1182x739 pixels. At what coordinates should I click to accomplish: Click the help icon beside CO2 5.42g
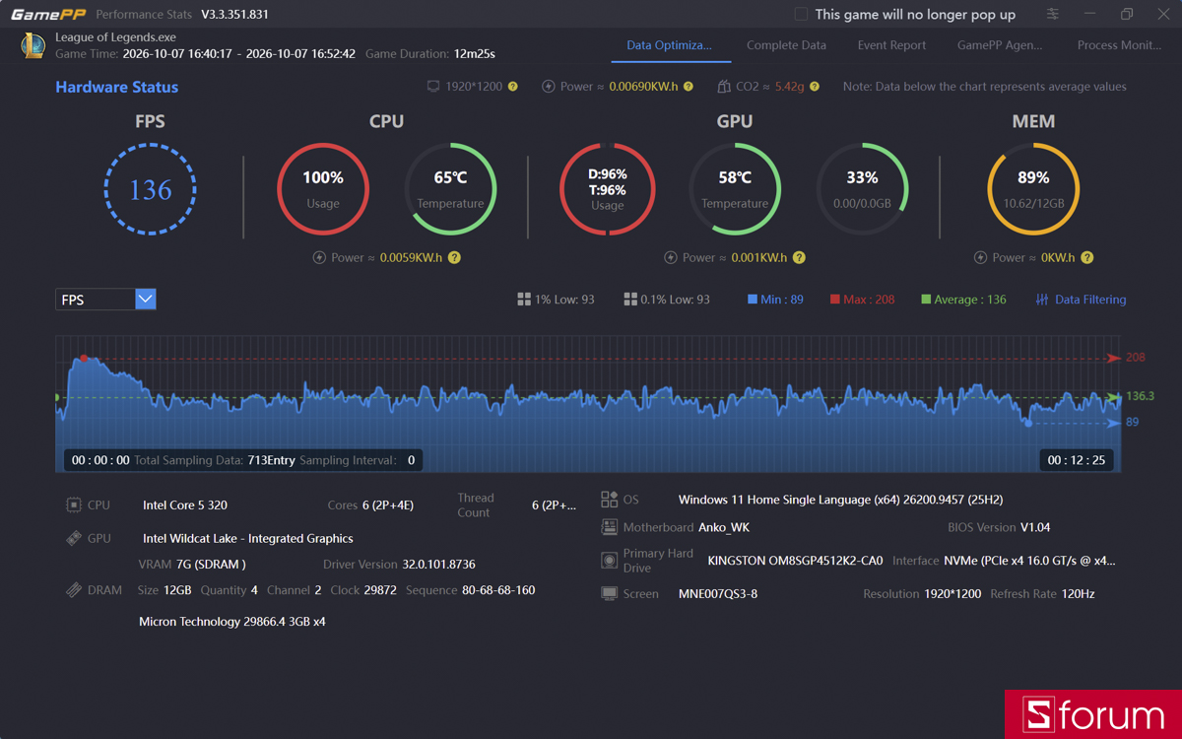(815, 87)
